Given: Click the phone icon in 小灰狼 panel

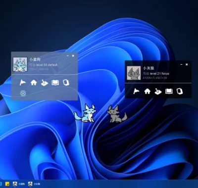Looking at the screenshot, I should pos(180,91).
